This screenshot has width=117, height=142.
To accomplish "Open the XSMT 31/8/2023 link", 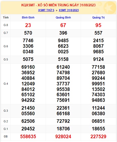I will coord(69,10).
